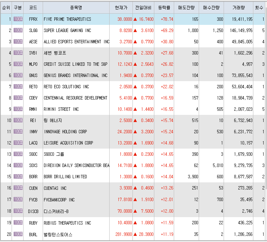Select RUBIUS THERAPEUTICS INC name

coord(67,223)
